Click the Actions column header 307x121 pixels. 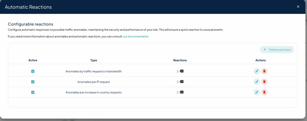[x=260, y=60]
